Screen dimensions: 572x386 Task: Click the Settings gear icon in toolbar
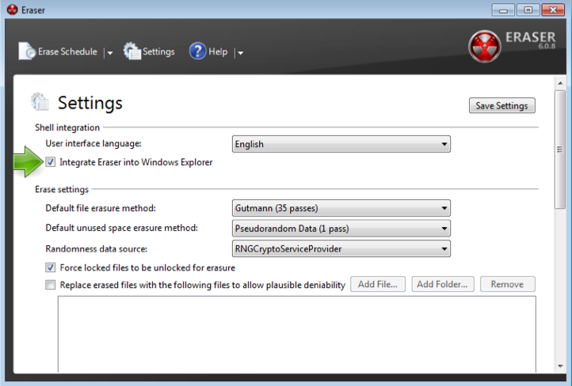[x=132, y=51]
